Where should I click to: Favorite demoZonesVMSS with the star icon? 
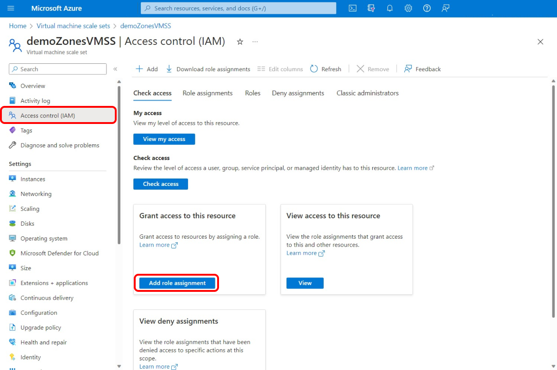240,42
